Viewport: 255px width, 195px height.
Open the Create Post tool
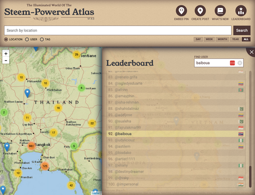click(200, 13)
